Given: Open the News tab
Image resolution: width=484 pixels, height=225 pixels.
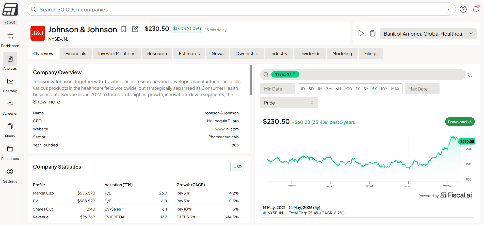Looking at the screenshot, I should coord(218,54).
